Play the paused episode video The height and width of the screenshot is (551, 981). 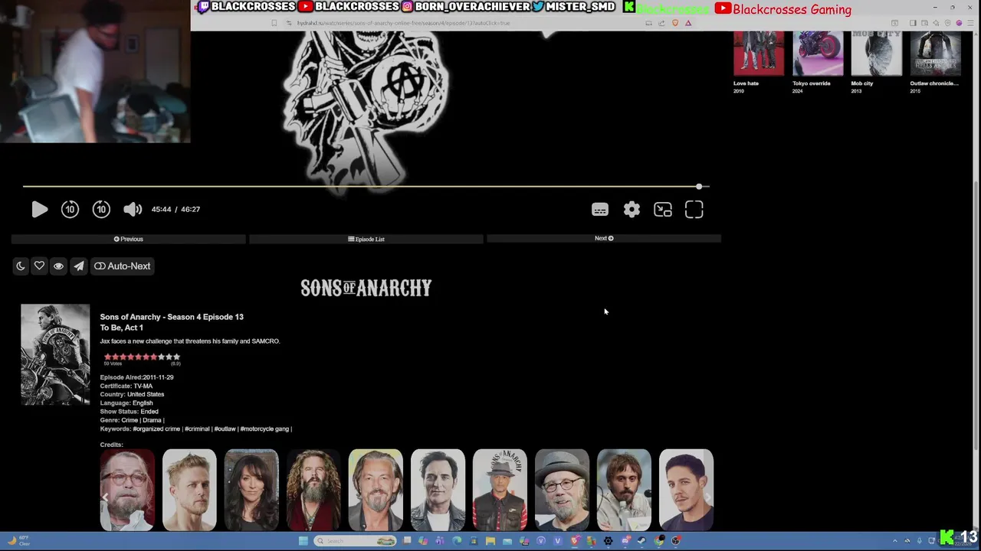click(x=40, y=209)
